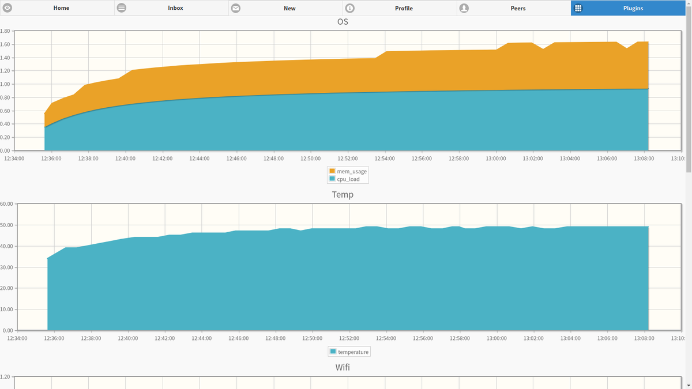The image size is (692, 389).
Task: Open the Profile tab
Action: [x=400, y=8]
